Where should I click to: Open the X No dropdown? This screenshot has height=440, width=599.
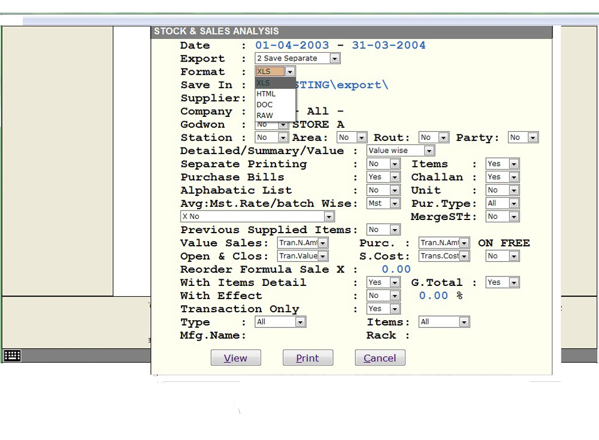pyautogui.click(x=257, y=216)
